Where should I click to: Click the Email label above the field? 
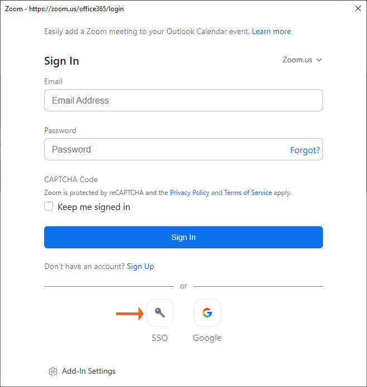click(x=54, y=82)
